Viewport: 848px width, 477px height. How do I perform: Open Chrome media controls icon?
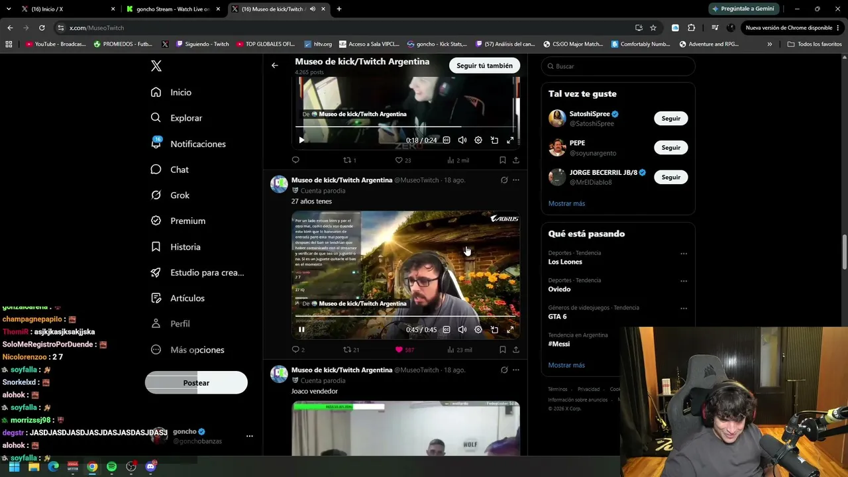tap(715, 28)
